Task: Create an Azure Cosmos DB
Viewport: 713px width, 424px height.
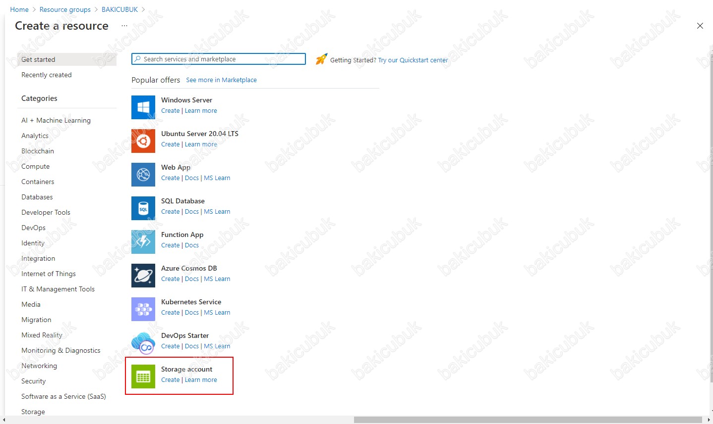Action: click(x=171, y=279)
